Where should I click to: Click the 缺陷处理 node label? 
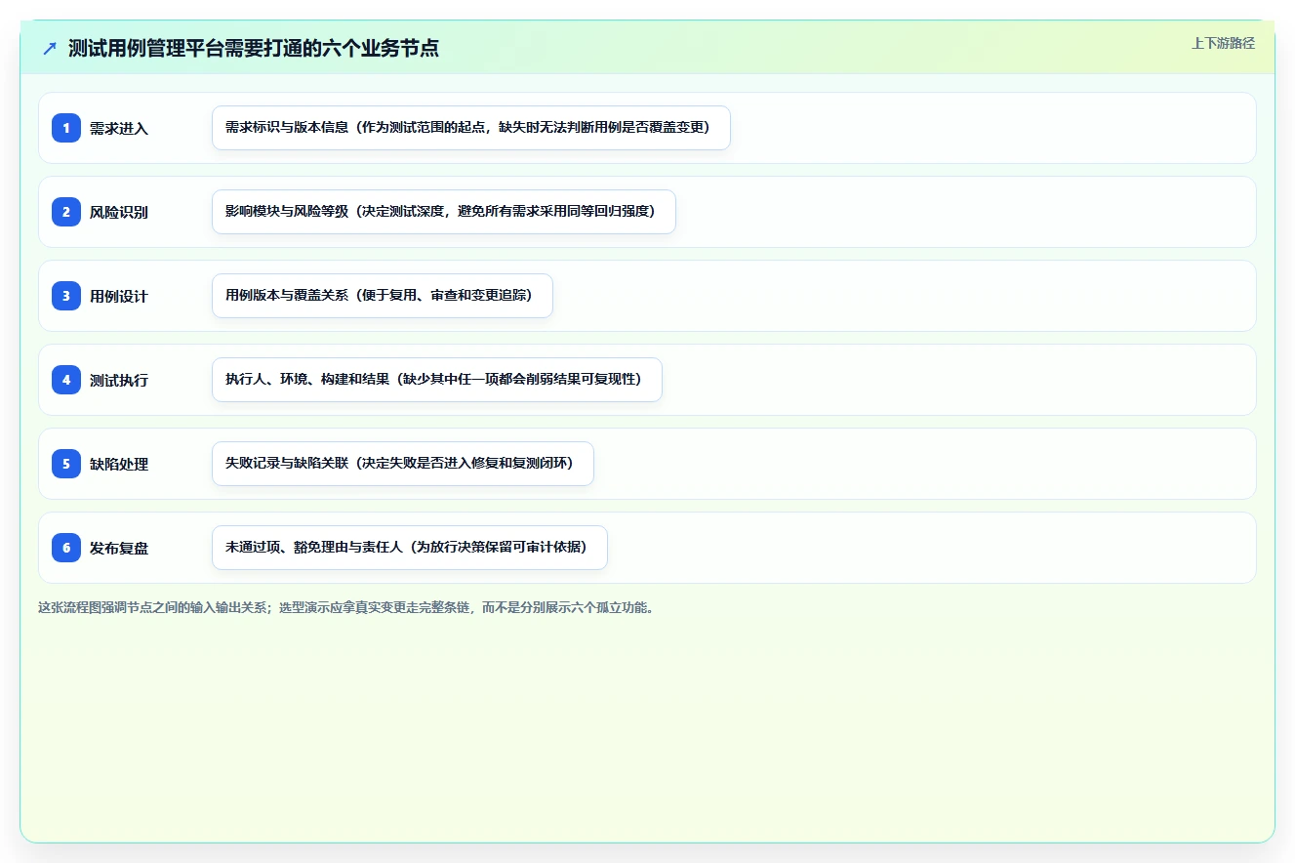[x=119, y=465]
